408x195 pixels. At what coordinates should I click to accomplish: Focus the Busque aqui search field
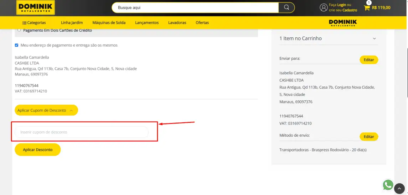click(195, 7)
